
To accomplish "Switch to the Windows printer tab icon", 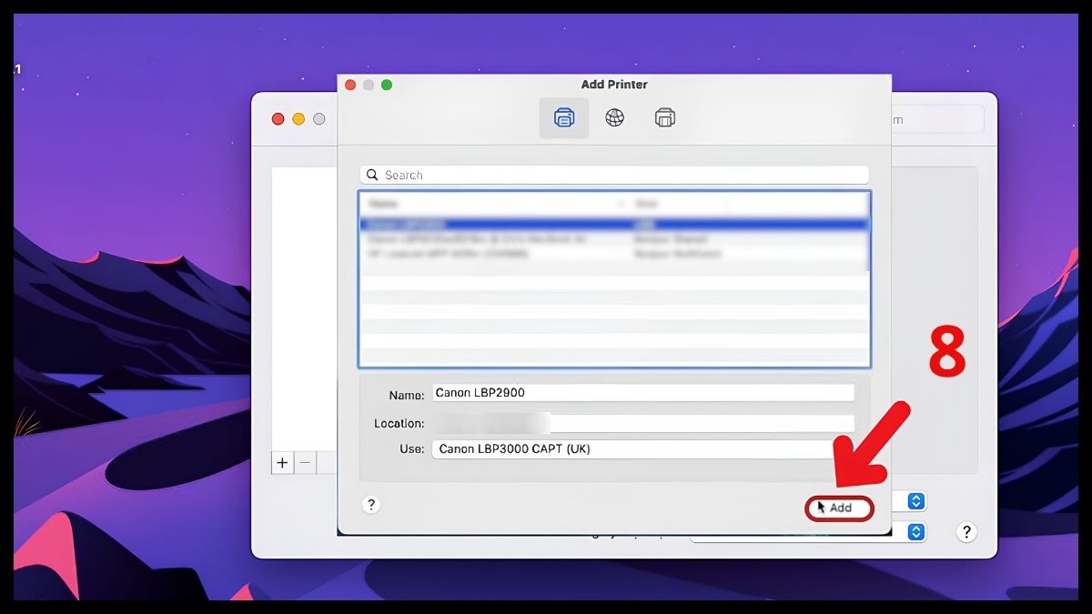I will [x=665, y=118].
